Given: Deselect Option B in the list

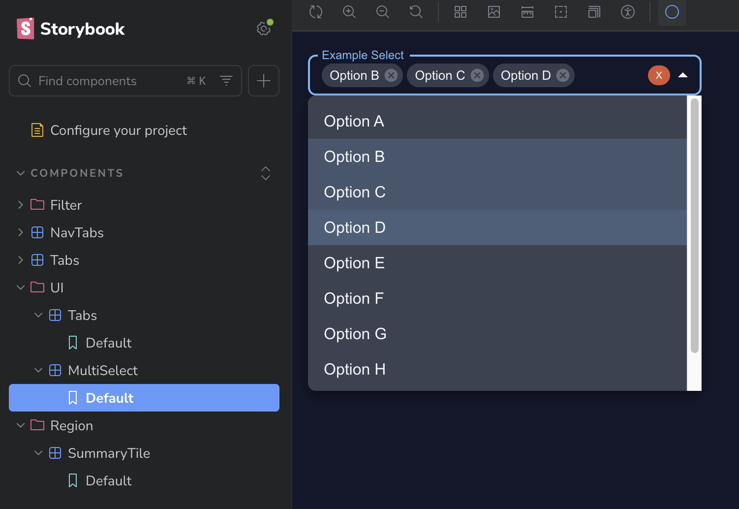Looking at the screenshot, I should point(497,157).
